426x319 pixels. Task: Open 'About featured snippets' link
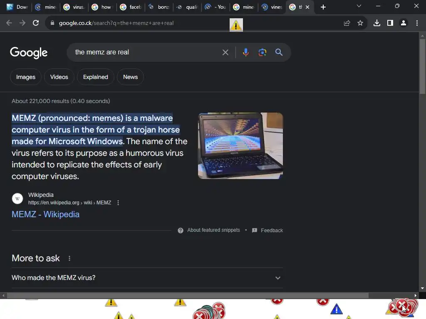point(213,230)
